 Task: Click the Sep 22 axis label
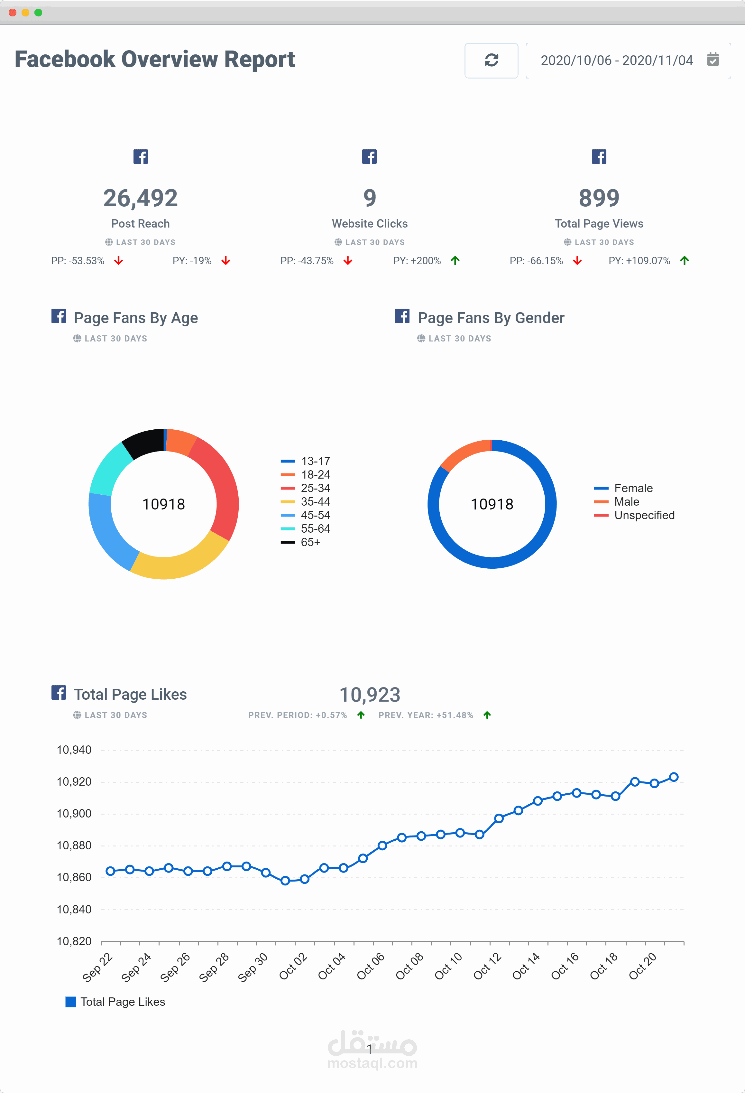tap(97, 967)
